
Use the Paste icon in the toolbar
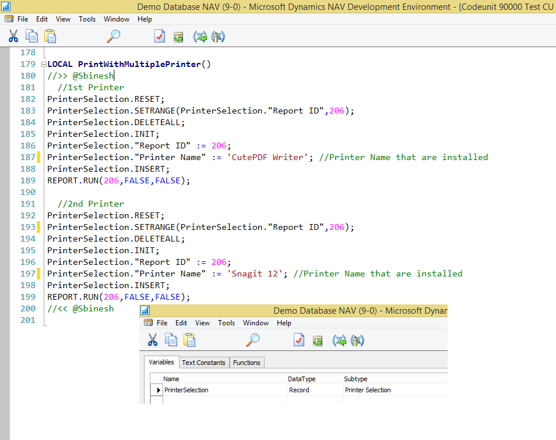pos(50,36)
